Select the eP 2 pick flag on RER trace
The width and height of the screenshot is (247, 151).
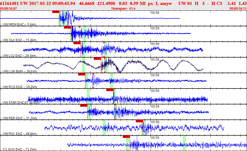(84, 105)
